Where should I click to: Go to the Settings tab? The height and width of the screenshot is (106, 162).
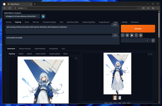click(x=124, y=22)
